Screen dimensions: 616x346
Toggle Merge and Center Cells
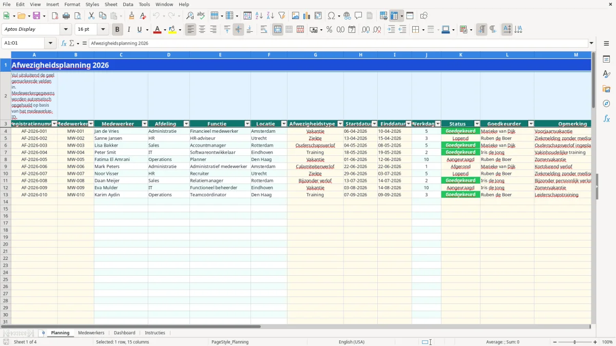tap(278, 30)
